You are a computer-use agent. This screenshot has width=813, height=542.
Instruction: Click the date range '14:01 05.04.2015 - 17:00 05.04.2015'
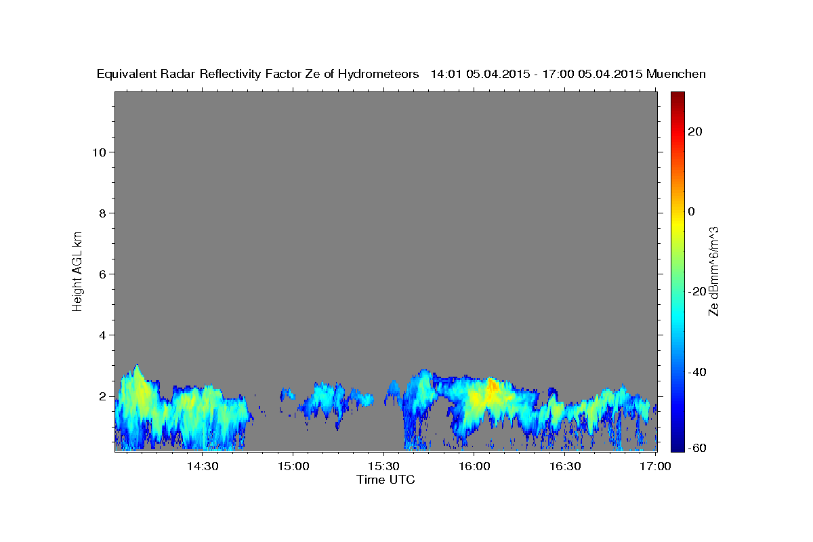click(x=537, y=75)
